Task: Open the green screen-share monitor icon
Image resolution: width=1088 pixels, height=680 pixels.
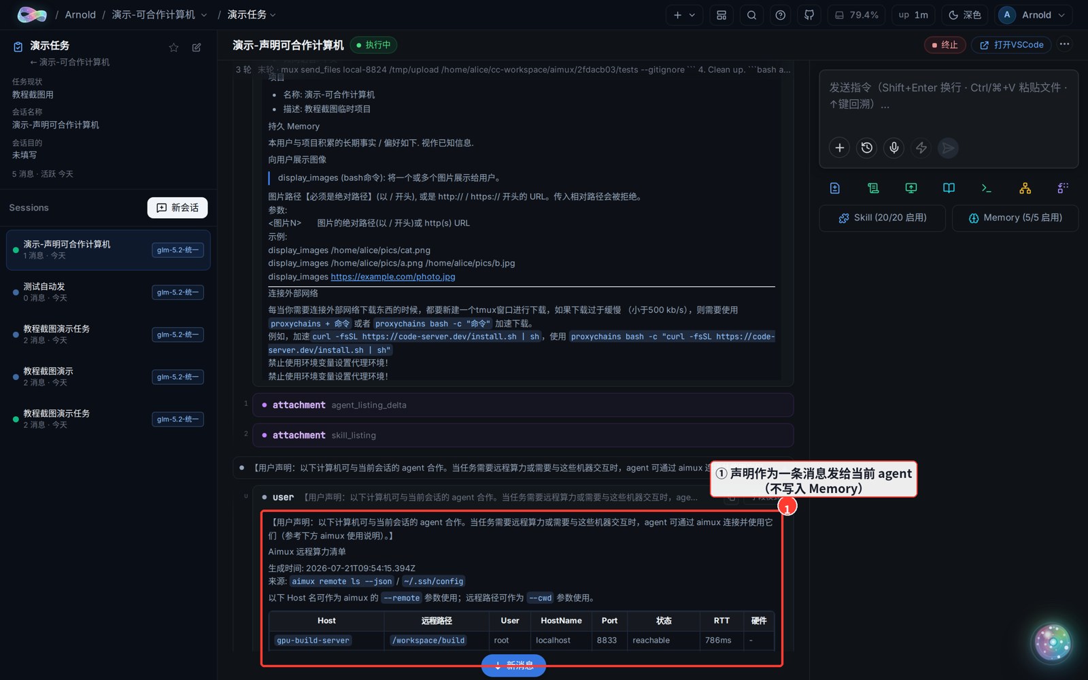Action: 911,188
